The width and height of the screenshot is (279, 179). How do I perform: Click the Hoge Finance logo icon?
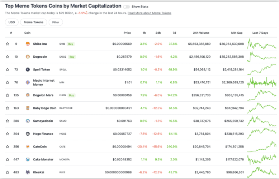tap(28, 134)
